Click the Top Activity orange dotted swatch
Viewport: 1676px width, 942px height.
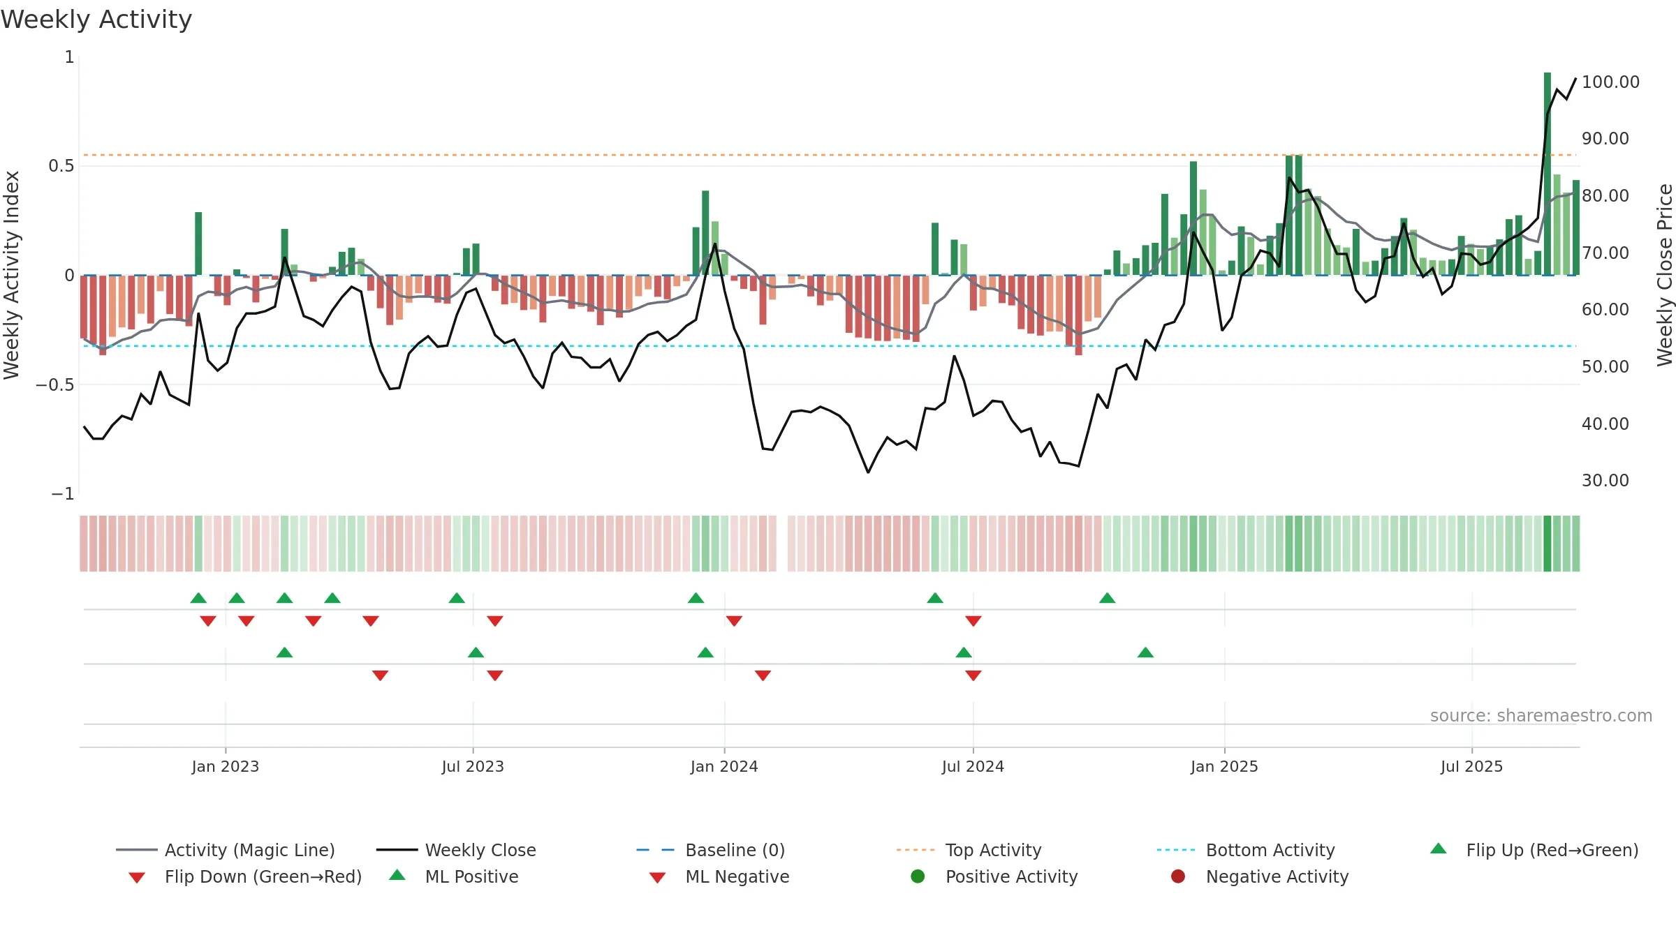pyautogui.click(x=916, y=850)
